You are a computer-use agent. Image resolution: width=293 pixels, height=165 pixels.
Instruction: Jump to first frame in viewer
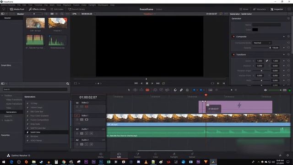click(136, 83)
